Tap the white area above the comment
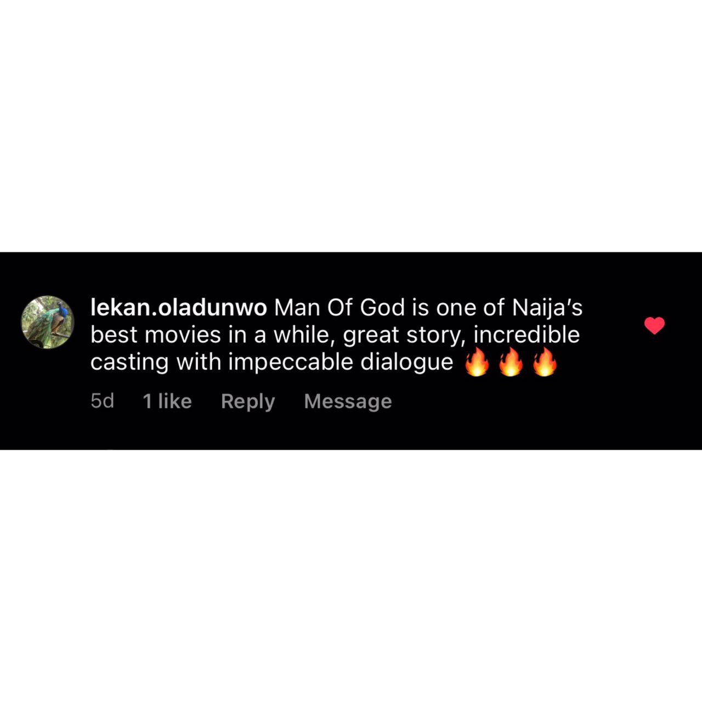The height and width of the screenshot is (702, 702). click(351, 126)
